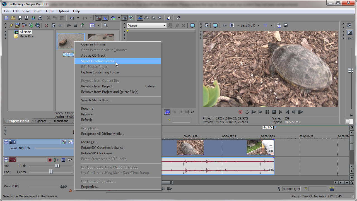357x201 pixels.
Task: Click the Search Media Bins magnifier icon
Action: tap(106, 25)
